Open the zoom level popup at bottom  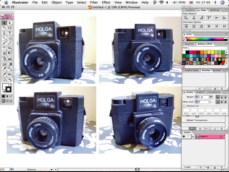11,169
